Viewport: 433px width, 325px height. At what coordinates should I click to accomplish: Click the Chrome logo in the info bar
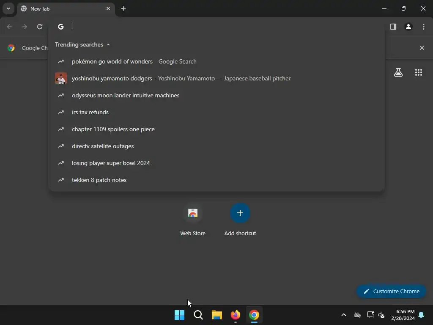click(11, 48)
